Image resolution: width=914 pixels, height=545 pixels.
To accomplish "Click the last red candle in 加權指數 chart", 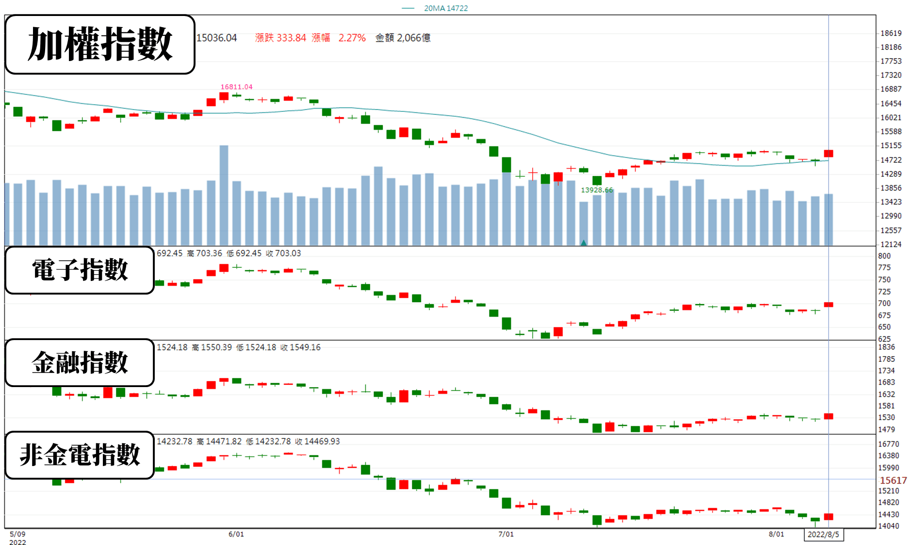I will click(x=829, y=154).
